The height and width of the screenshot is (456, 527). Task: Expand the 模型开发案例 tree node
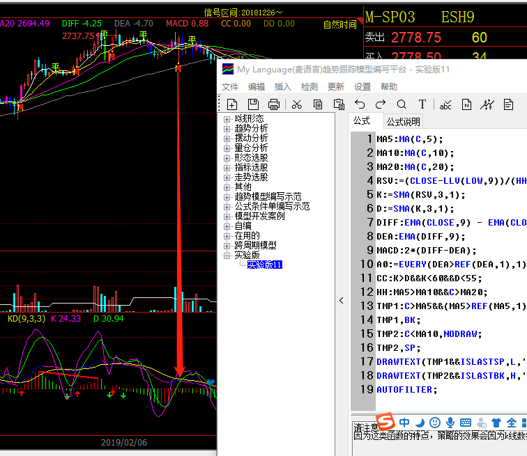click(227, 217)
